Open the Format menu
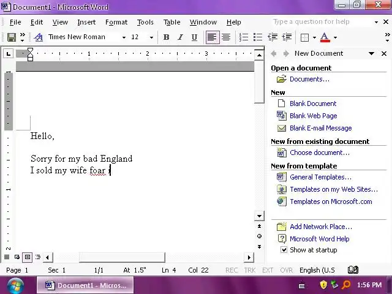This screenshot has width=392, height=294. click(116, 22)
